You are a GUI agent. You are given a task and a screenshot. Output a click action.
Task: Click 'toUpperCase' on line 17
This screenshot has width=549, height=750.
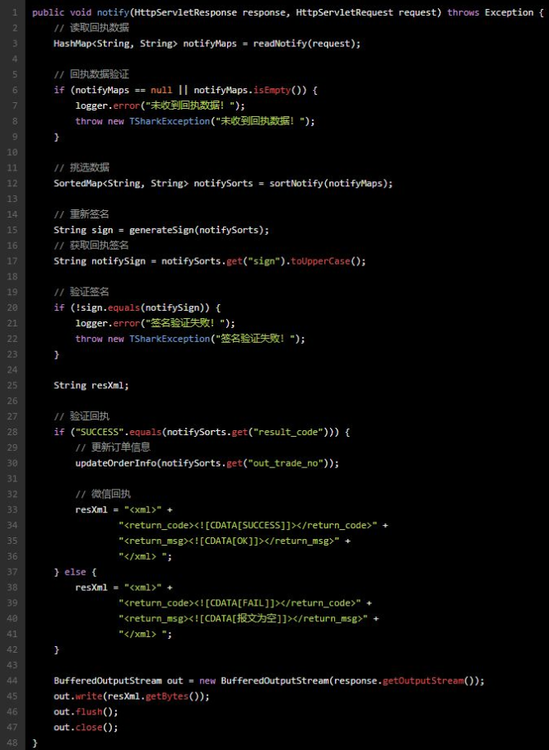point(321,261)
